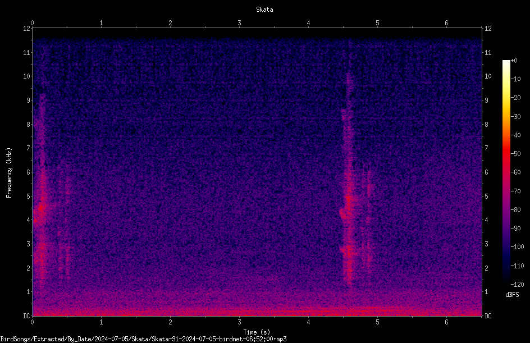The height and width of the screenshot is (343, 530).
Task: Click the "10" tick on the left frequency axis
Action: pos(26,76)
